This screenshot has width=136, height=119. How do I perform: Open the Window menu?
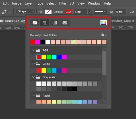[x=94, y=3]
